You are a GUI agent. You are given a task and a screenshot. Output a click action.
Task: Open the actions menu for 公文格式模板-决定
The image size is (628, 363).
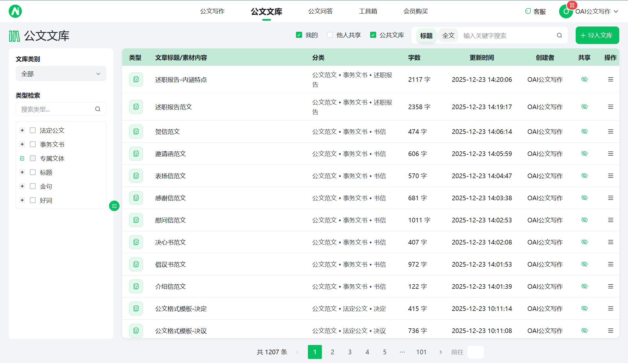pyautogui.click(x=610, y=308)
